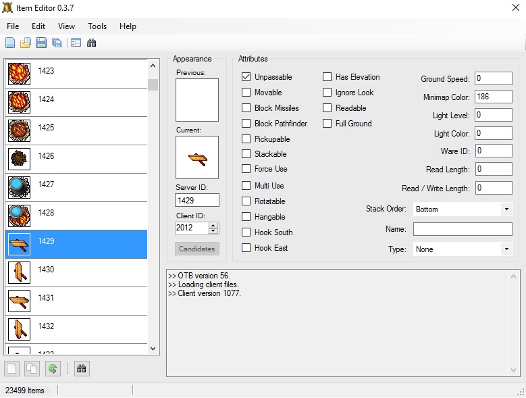Click the Item Editor app icon in title bar
The height and width of the screenshot is (398, 526).
click(x=7, y=7)
